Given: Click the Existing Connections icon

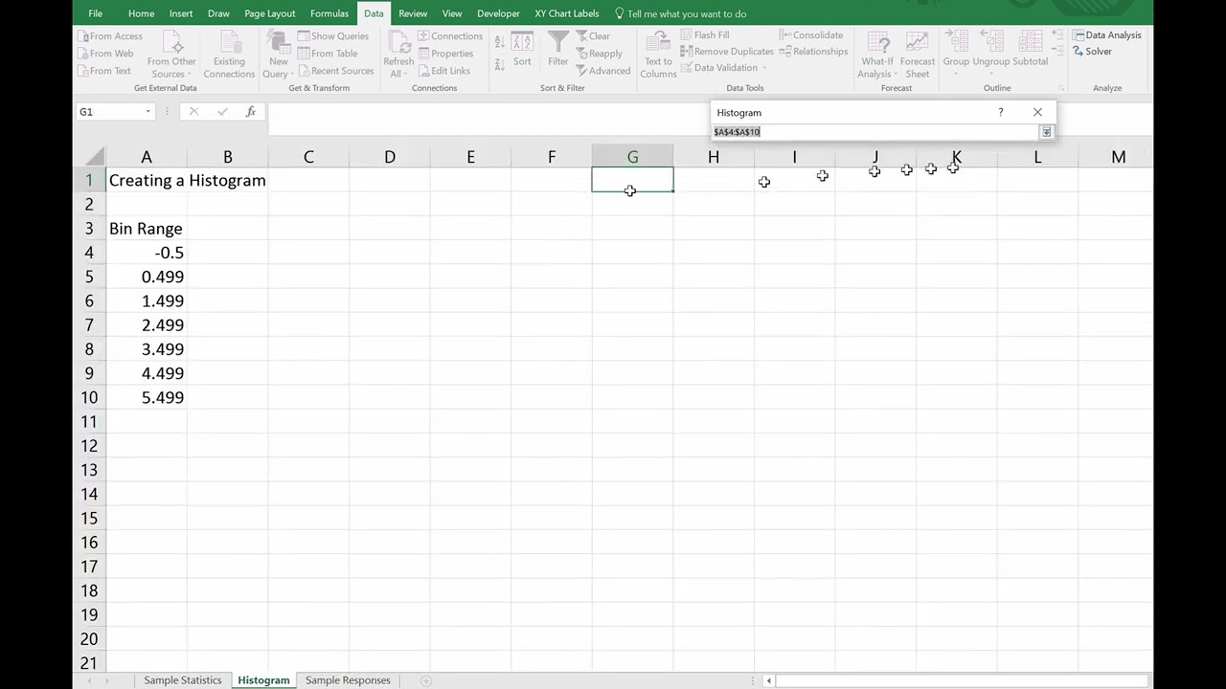Looking at the screenshot, I should point(229,56).
